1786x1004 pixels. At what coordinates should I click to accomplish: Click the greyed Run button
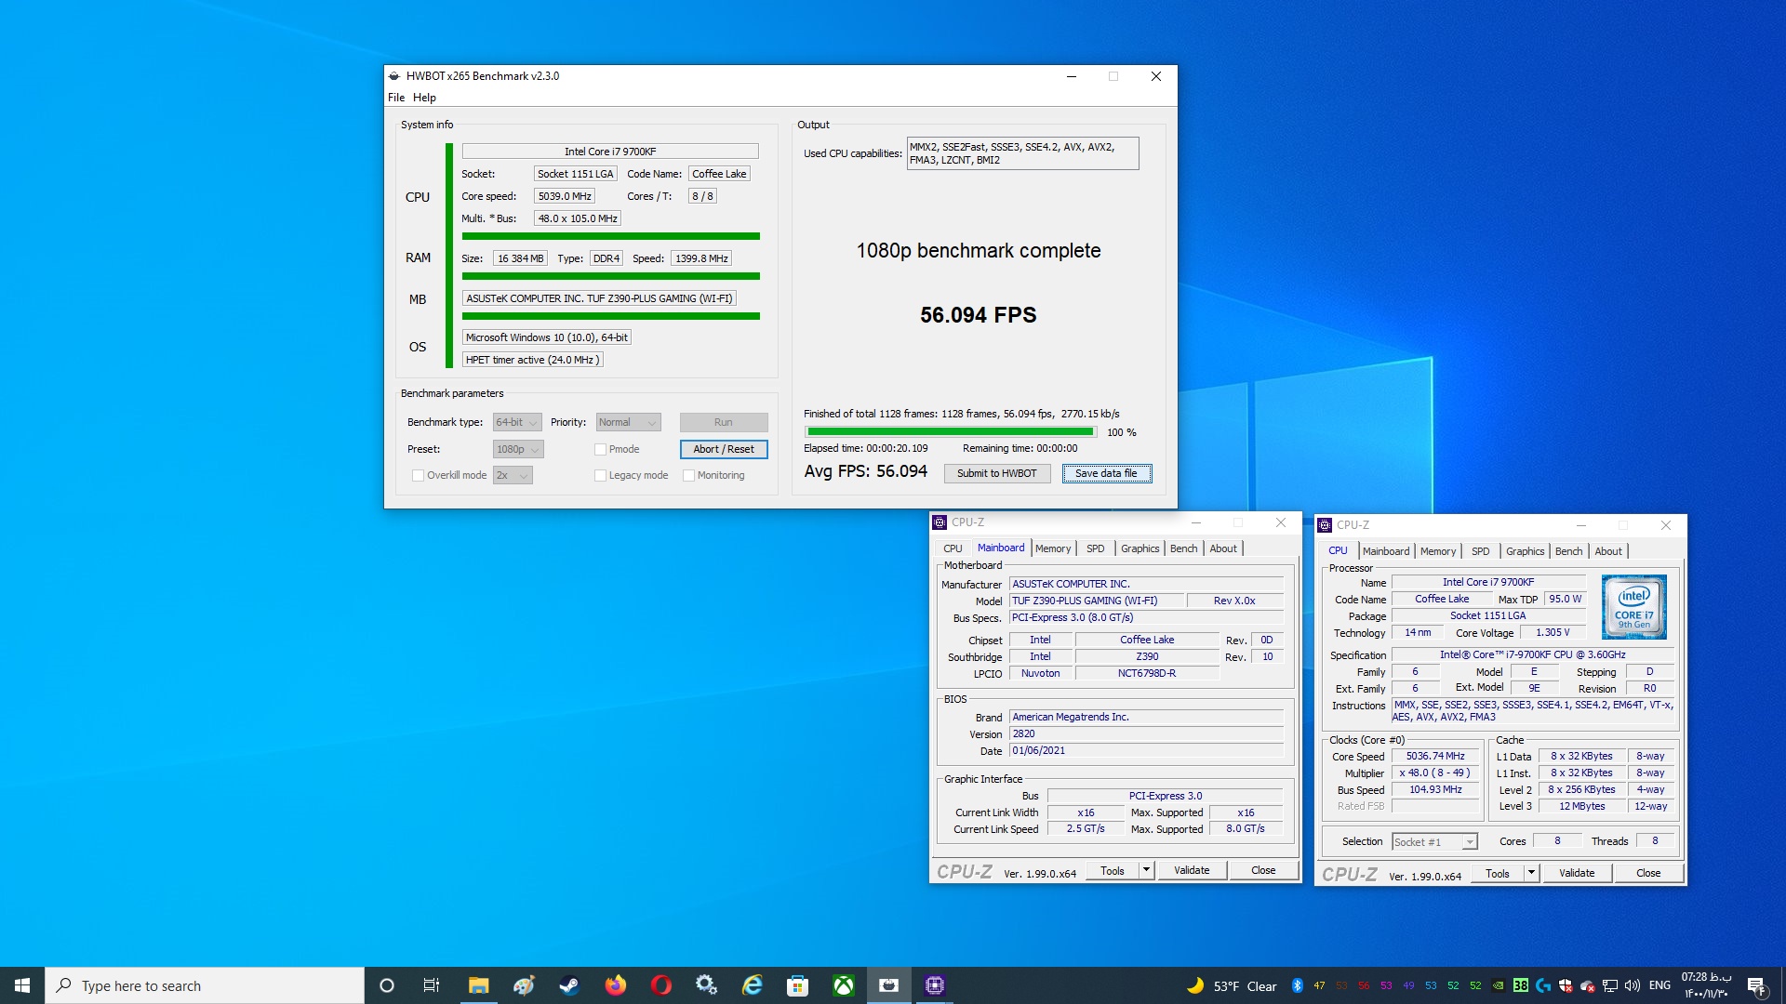[724, 422]
